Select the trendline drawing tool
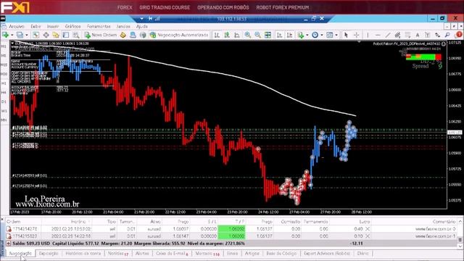 (388, 36)
